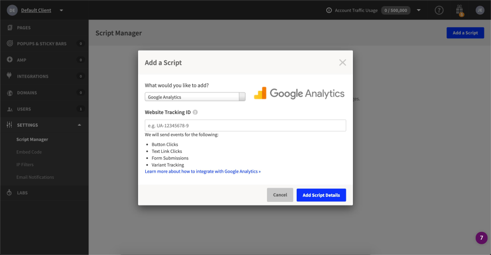The height and width of the screenshot is (255, 491).
Task: Click the Script Manager page heading
Action: (119, 33)
